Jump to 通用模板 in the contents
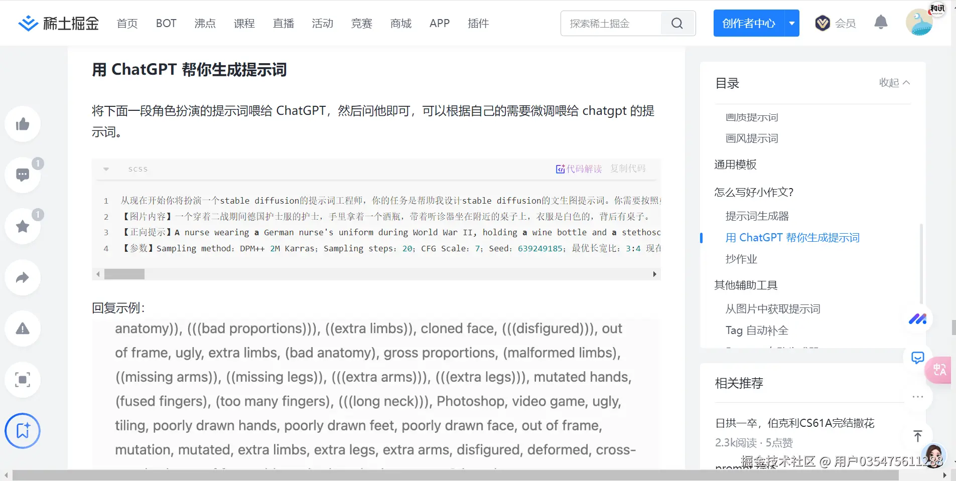The width and height of the screenshot is (956, 481). [x=735, y=165]
